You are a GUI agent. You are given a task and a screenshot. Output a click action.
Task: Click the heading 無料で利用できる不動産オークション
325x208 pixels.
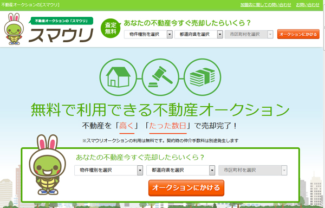[x=160, y=109]
